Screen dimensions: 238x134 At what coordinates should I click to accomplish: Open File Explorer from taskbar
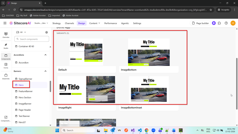[x=106, y=130]
